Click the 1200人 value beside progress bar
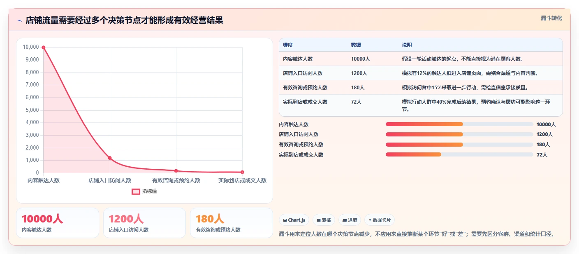 pyautogui.click(x=545, y=134)
